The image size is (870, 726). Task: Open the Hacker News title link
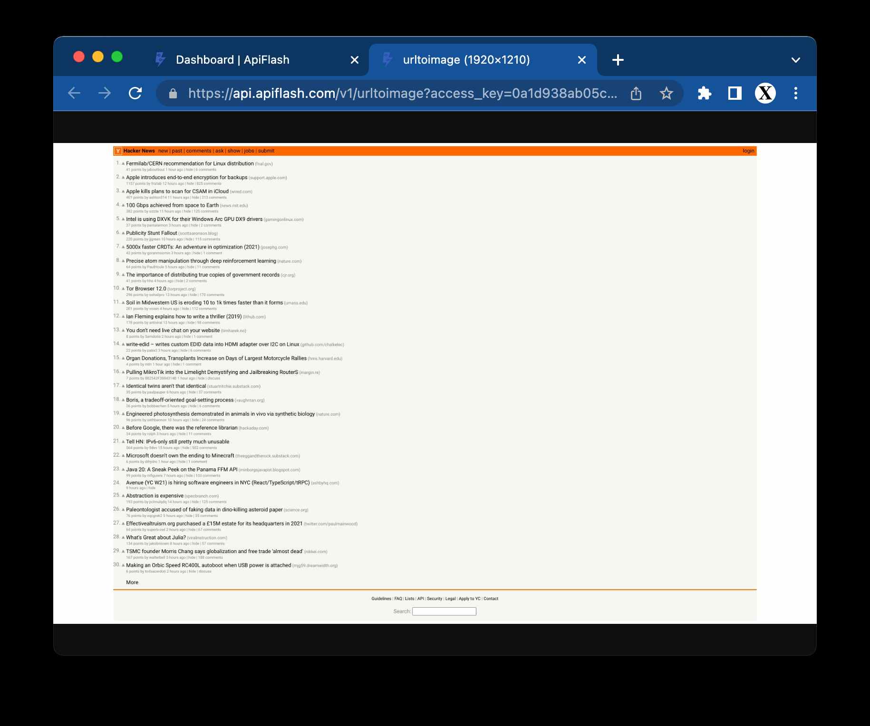tap(139, 151)
